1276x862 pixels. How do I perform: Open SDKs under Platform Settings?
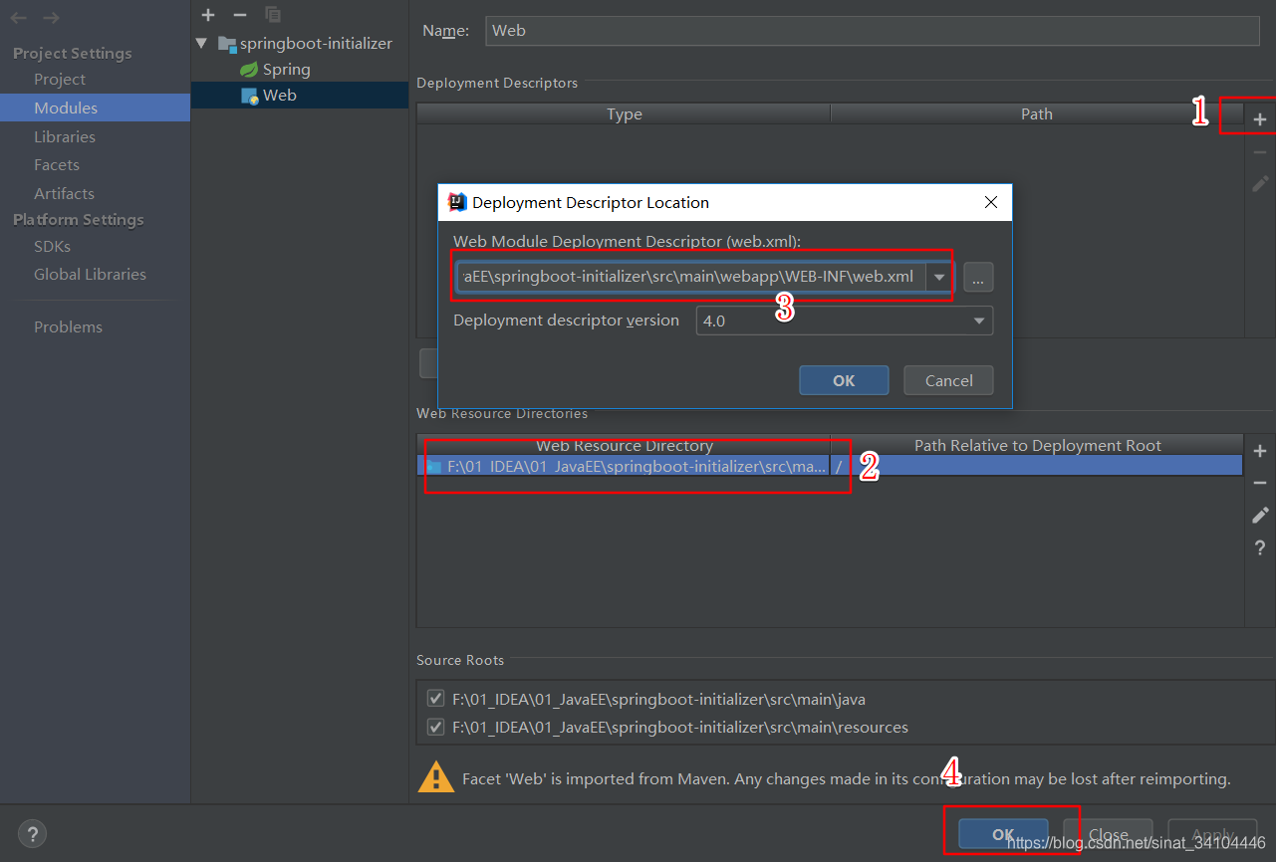coord(53,246)
